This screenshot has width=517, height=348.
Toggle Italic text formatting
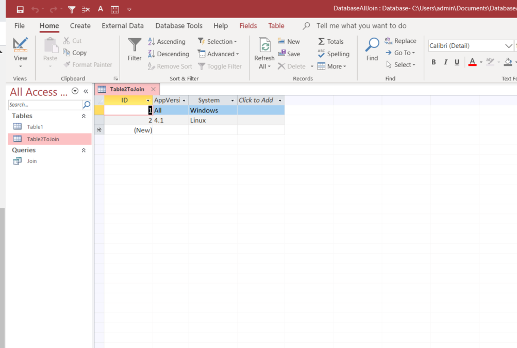click(x=445, y=62)
